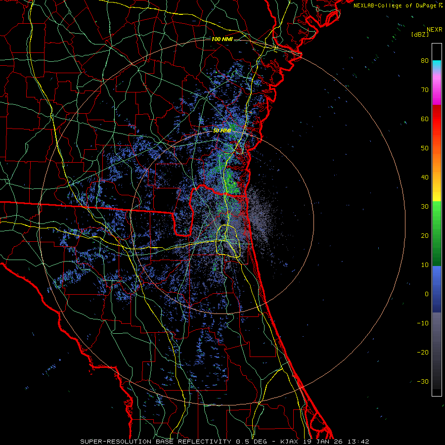This screenshot has width=445, height=445.
Task: Click the 40 dBZ scale value
Action: 425,178
